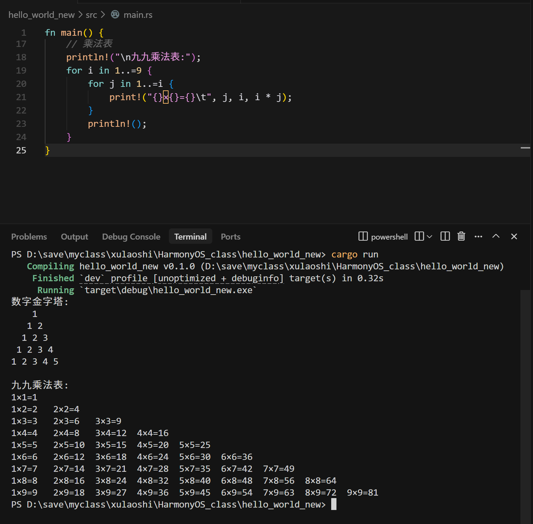Image resolution: width=533 pixels, height=524 pixels.
Task: Open hello_world_new breadcrumb folder
Action: point(41,15)
